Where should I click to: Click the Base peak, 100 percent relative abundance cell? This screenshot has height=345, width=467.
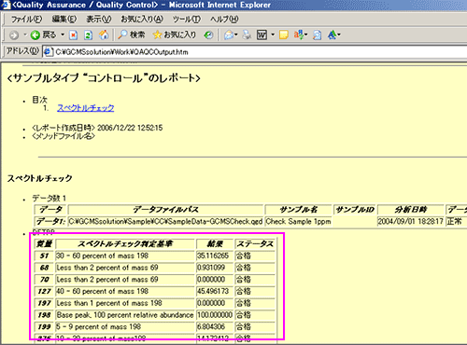point(125,314)
